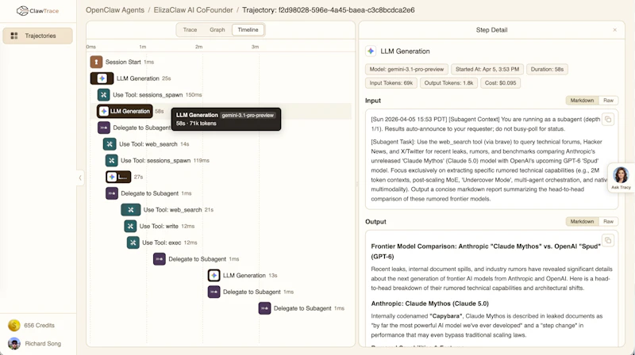Set Output view to Raw
This screenshot has width=635, height=355.
coord(608,222)
